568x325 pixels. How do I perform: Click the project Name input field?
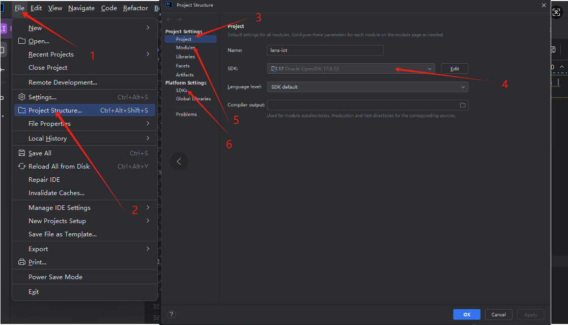(x=325, y=50)
